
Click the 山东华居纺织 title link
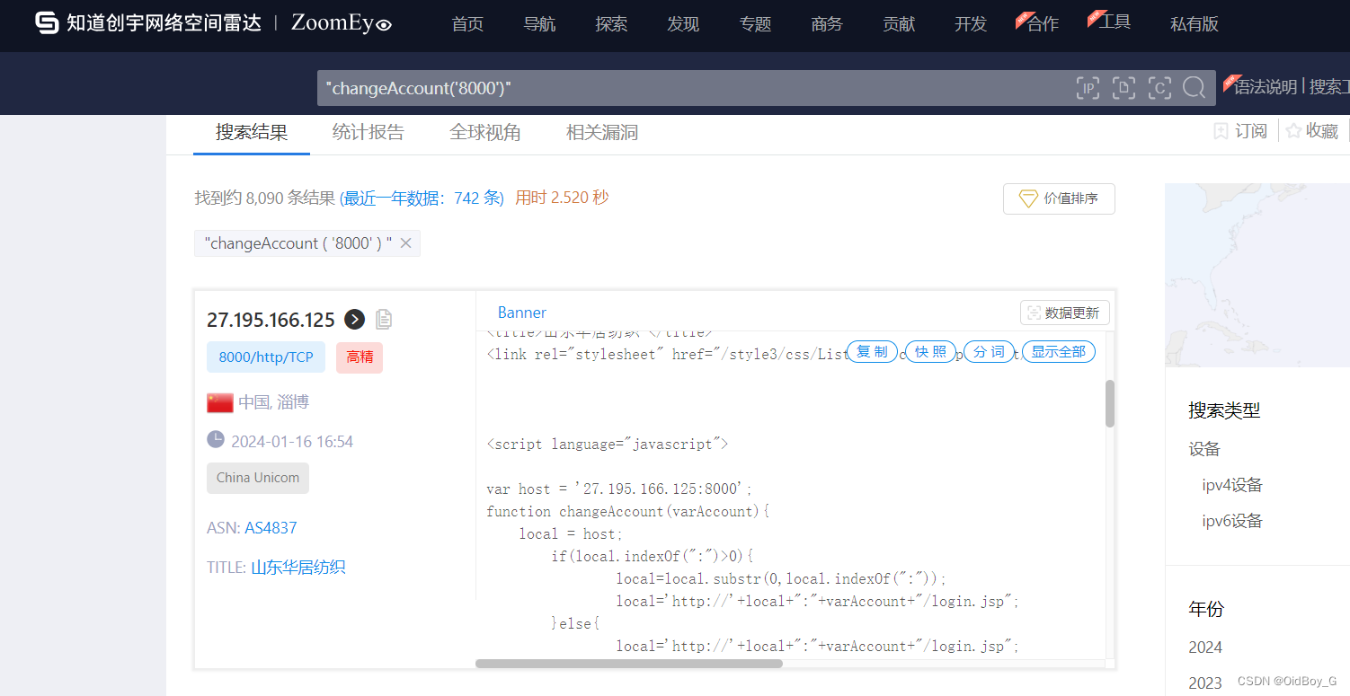pos(298,568)
